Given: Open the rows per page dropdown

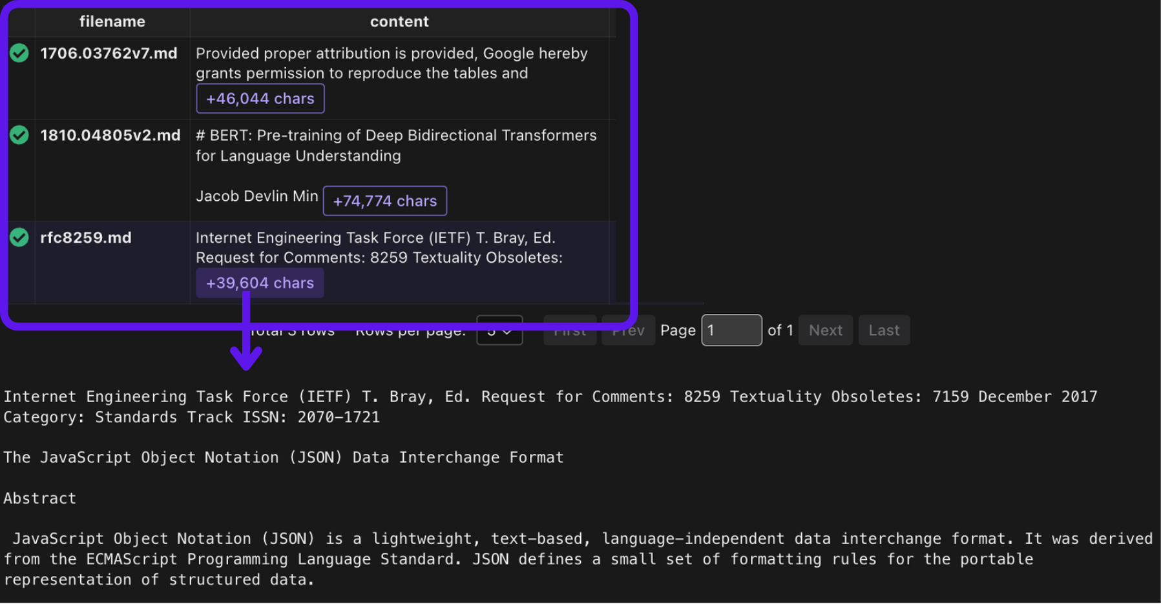Looking at the screenshot, I should coord(499,331).
